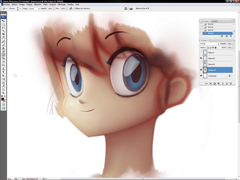The height and width of the screenshot is (180, 240).
Task: Select the Zoom tool
Action: point(3,92)
